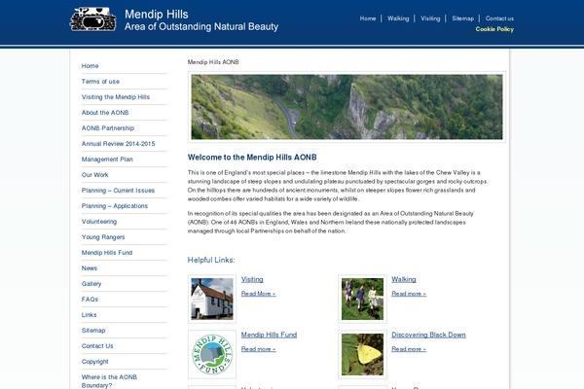Image resolution: width=584 pixels, height=389 pixels.
Task: Click the Helpful Links heading
Action: pyautogui.click(x=211, y=260)
